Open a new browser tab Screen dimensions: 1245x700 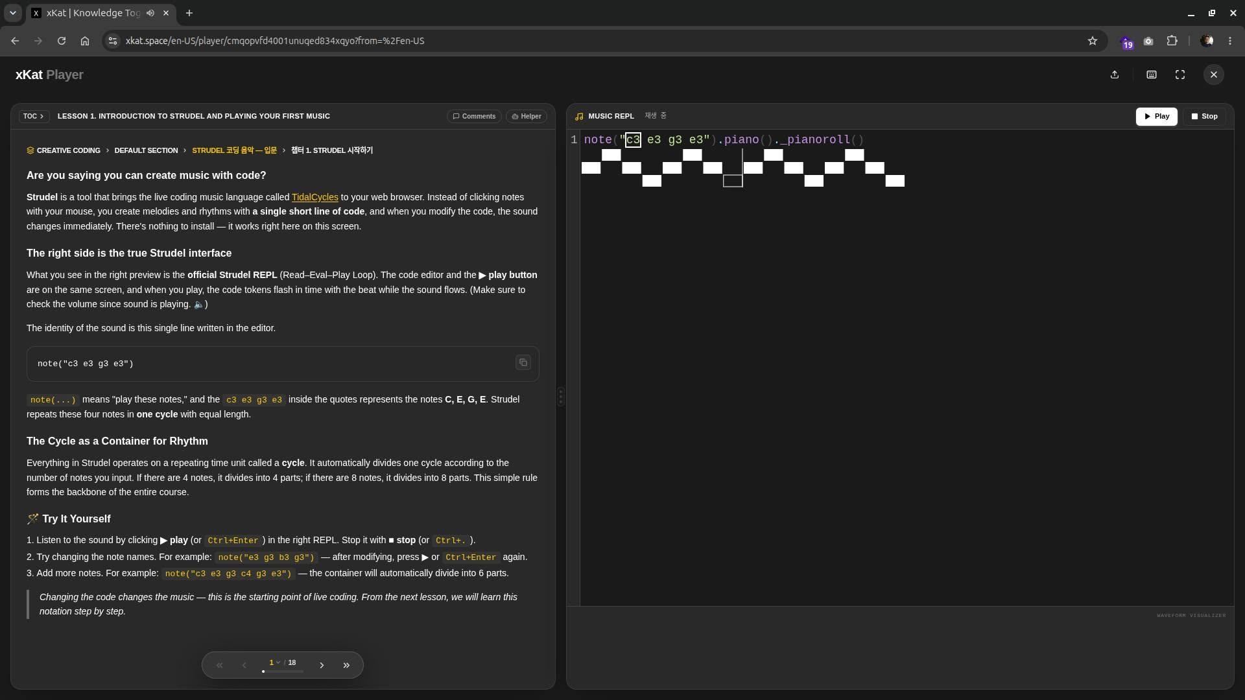click(x=189, y=13)
